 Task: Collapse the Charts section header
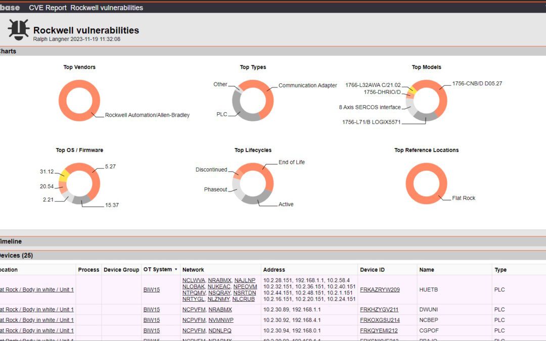pos(273,51)
